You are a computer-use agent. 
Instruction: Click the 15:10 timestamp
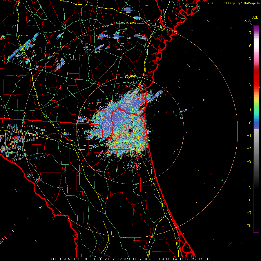[205, 259]
